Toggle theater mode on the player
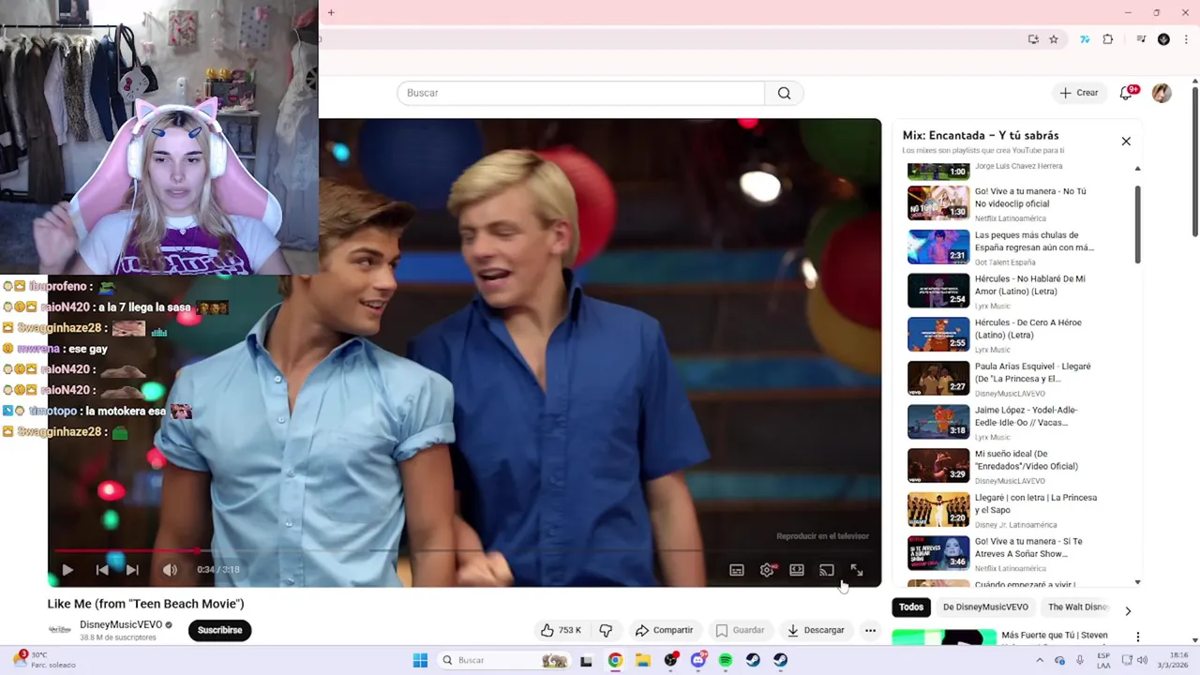Viewport: 1200px width, 675px height. coord(797,570)
